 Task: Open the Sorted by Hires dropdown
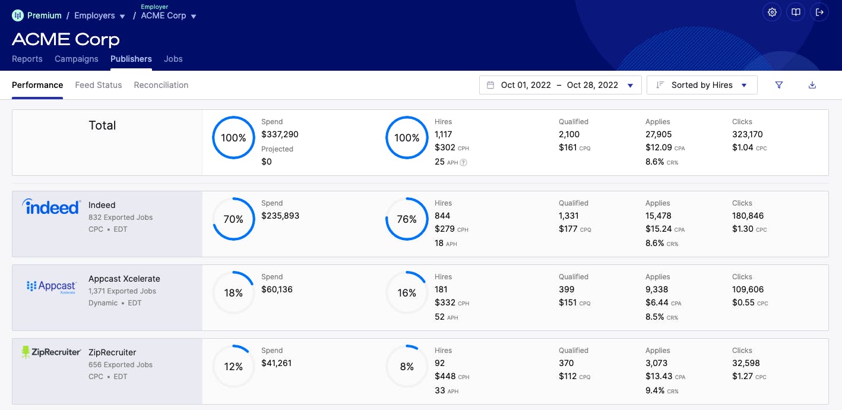(x=702, y=85)
